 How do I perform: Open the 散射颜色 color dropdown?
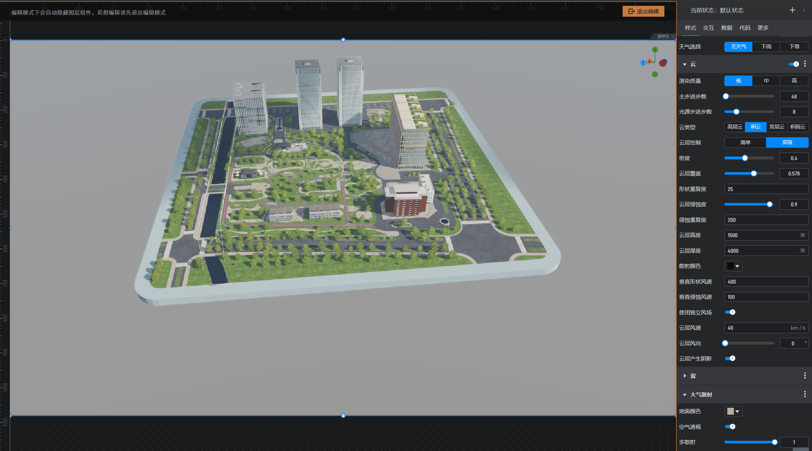click(x=733, y=266)
